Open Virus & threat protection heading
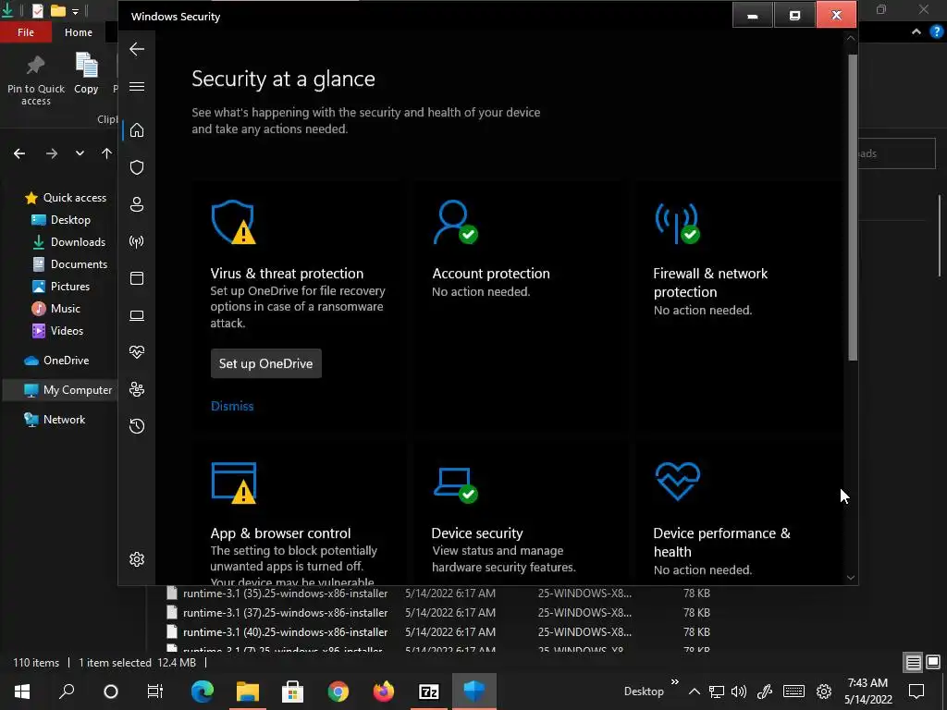This screenshot has width=947, height=710. click(287, 274)
